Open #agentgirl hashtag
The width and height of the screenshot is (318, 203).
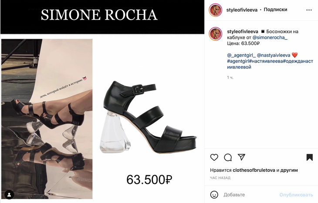coord(238,61)
